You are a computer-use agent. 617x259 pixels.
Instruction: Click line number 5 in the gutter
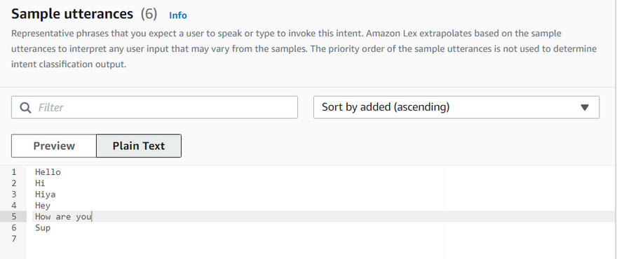(x=14, y=216)
